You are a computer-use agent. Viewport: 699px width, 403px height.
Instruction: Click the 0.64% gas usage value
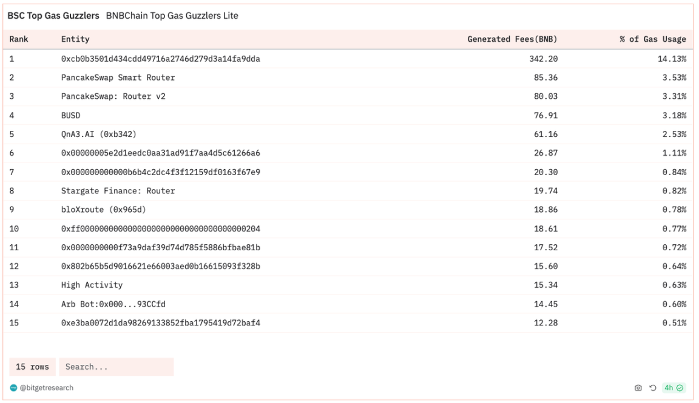click(x=674, y=266)
